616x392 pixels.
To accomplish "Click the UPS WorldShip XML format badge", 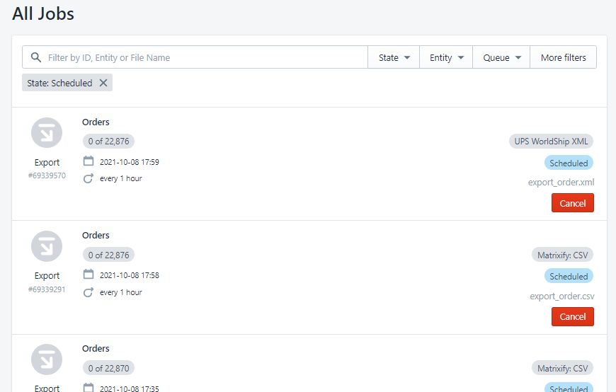I will (x=551, y=142).
